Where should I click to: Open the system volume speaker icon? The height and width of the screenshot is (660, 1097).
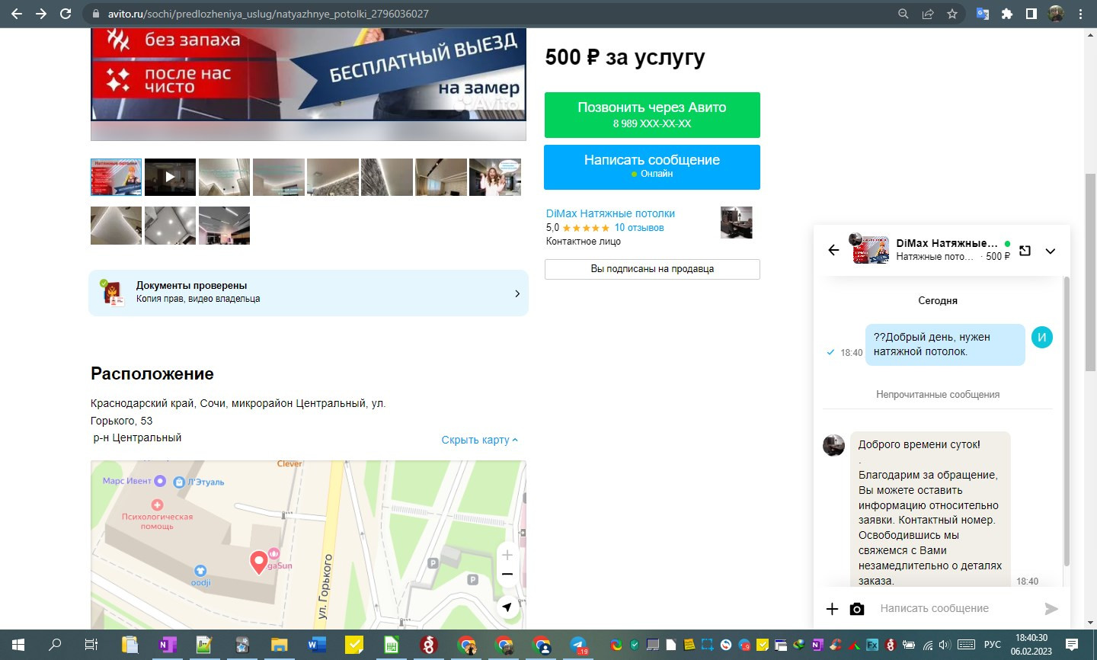click(x=945, y=645)
